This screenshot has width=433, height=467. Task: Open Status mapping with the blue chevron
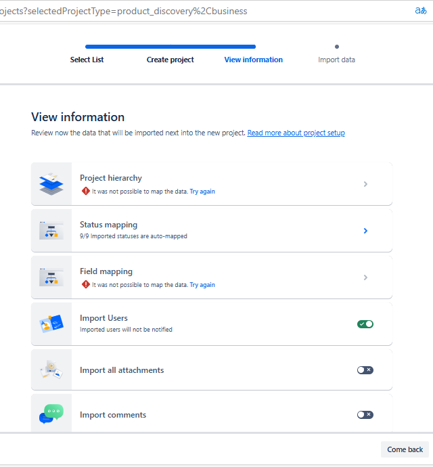tap(365, 231)
